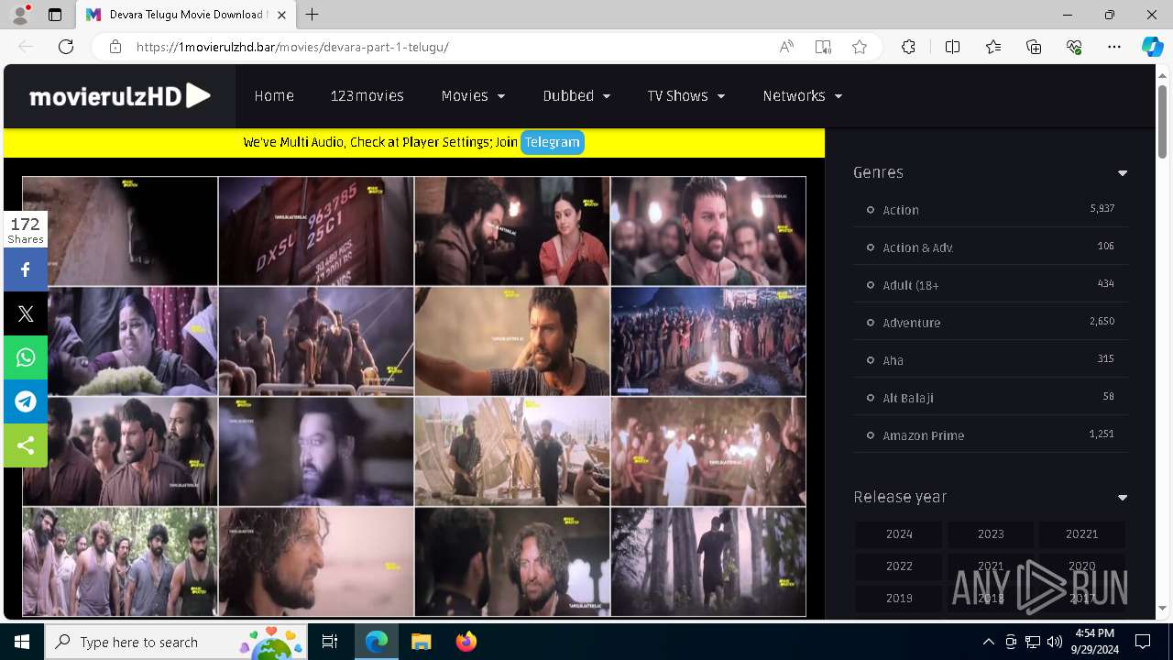The image size is (1173, 660).
Task: Browse the Aha genre
Action: coord(893,360)
